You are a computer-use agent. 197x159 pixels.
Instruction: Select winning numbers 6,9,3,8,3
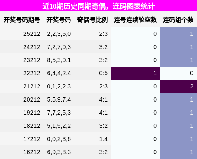click(59, 152)
